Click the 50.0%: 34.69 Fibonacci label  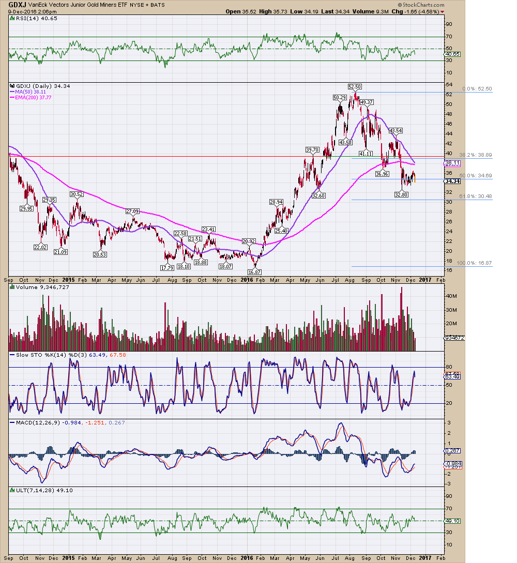pyautogui.click(x=475, y=176)
